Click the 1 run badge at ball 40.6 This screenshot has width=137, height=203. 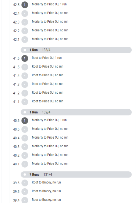coord(25,121)
